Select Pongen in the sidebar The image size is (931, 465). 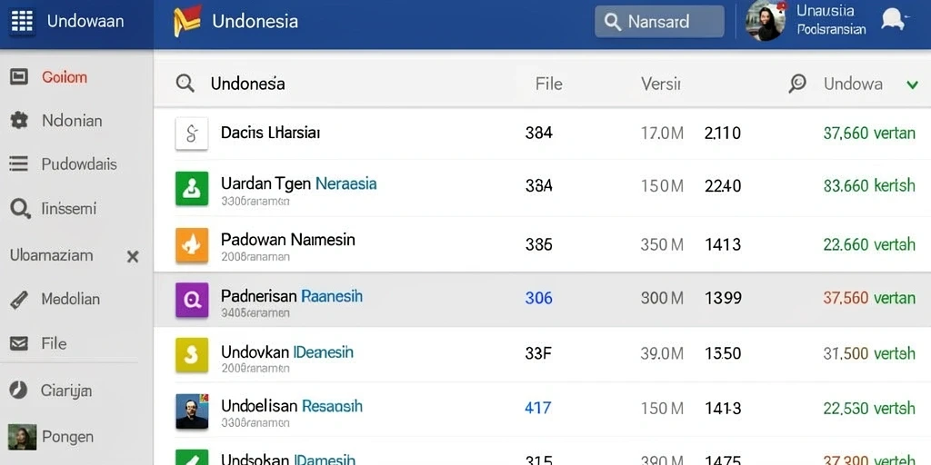point(67,438)
